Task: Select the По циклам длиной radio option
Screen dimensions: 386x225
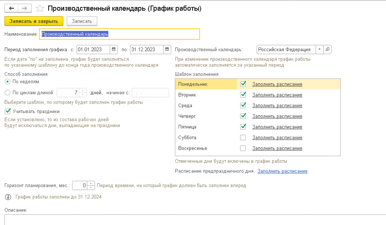Action: (7, 92)
